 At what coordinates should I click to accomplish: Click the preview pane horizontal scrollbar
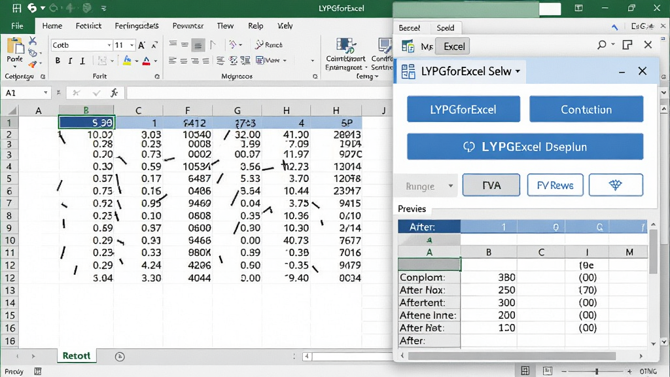(x=512, y=356)
